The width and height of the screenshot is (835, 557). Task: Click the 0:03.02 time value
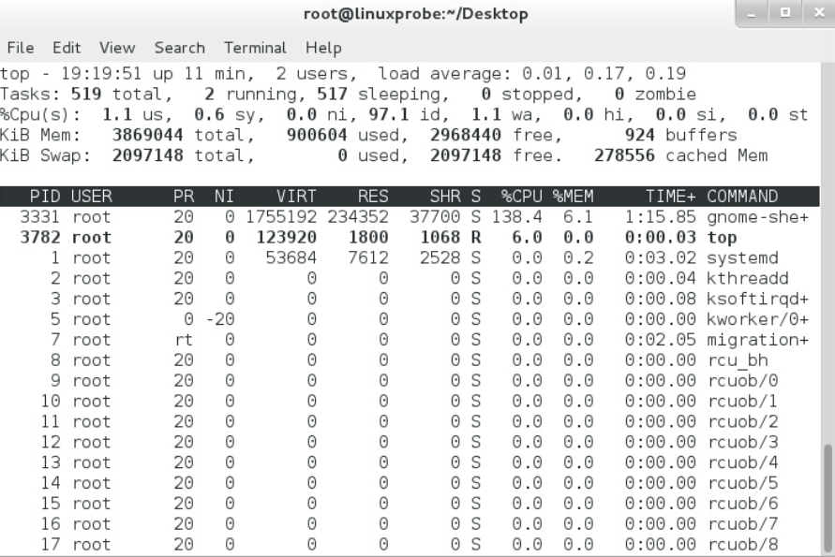[661, 258]
